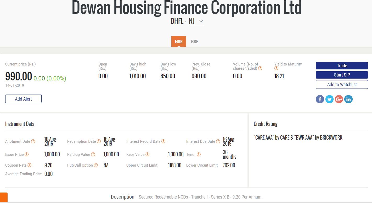372x203 pixels.
Task: Show info for Allotment Date
Action: pyautogui.click(x=33, y=141)
